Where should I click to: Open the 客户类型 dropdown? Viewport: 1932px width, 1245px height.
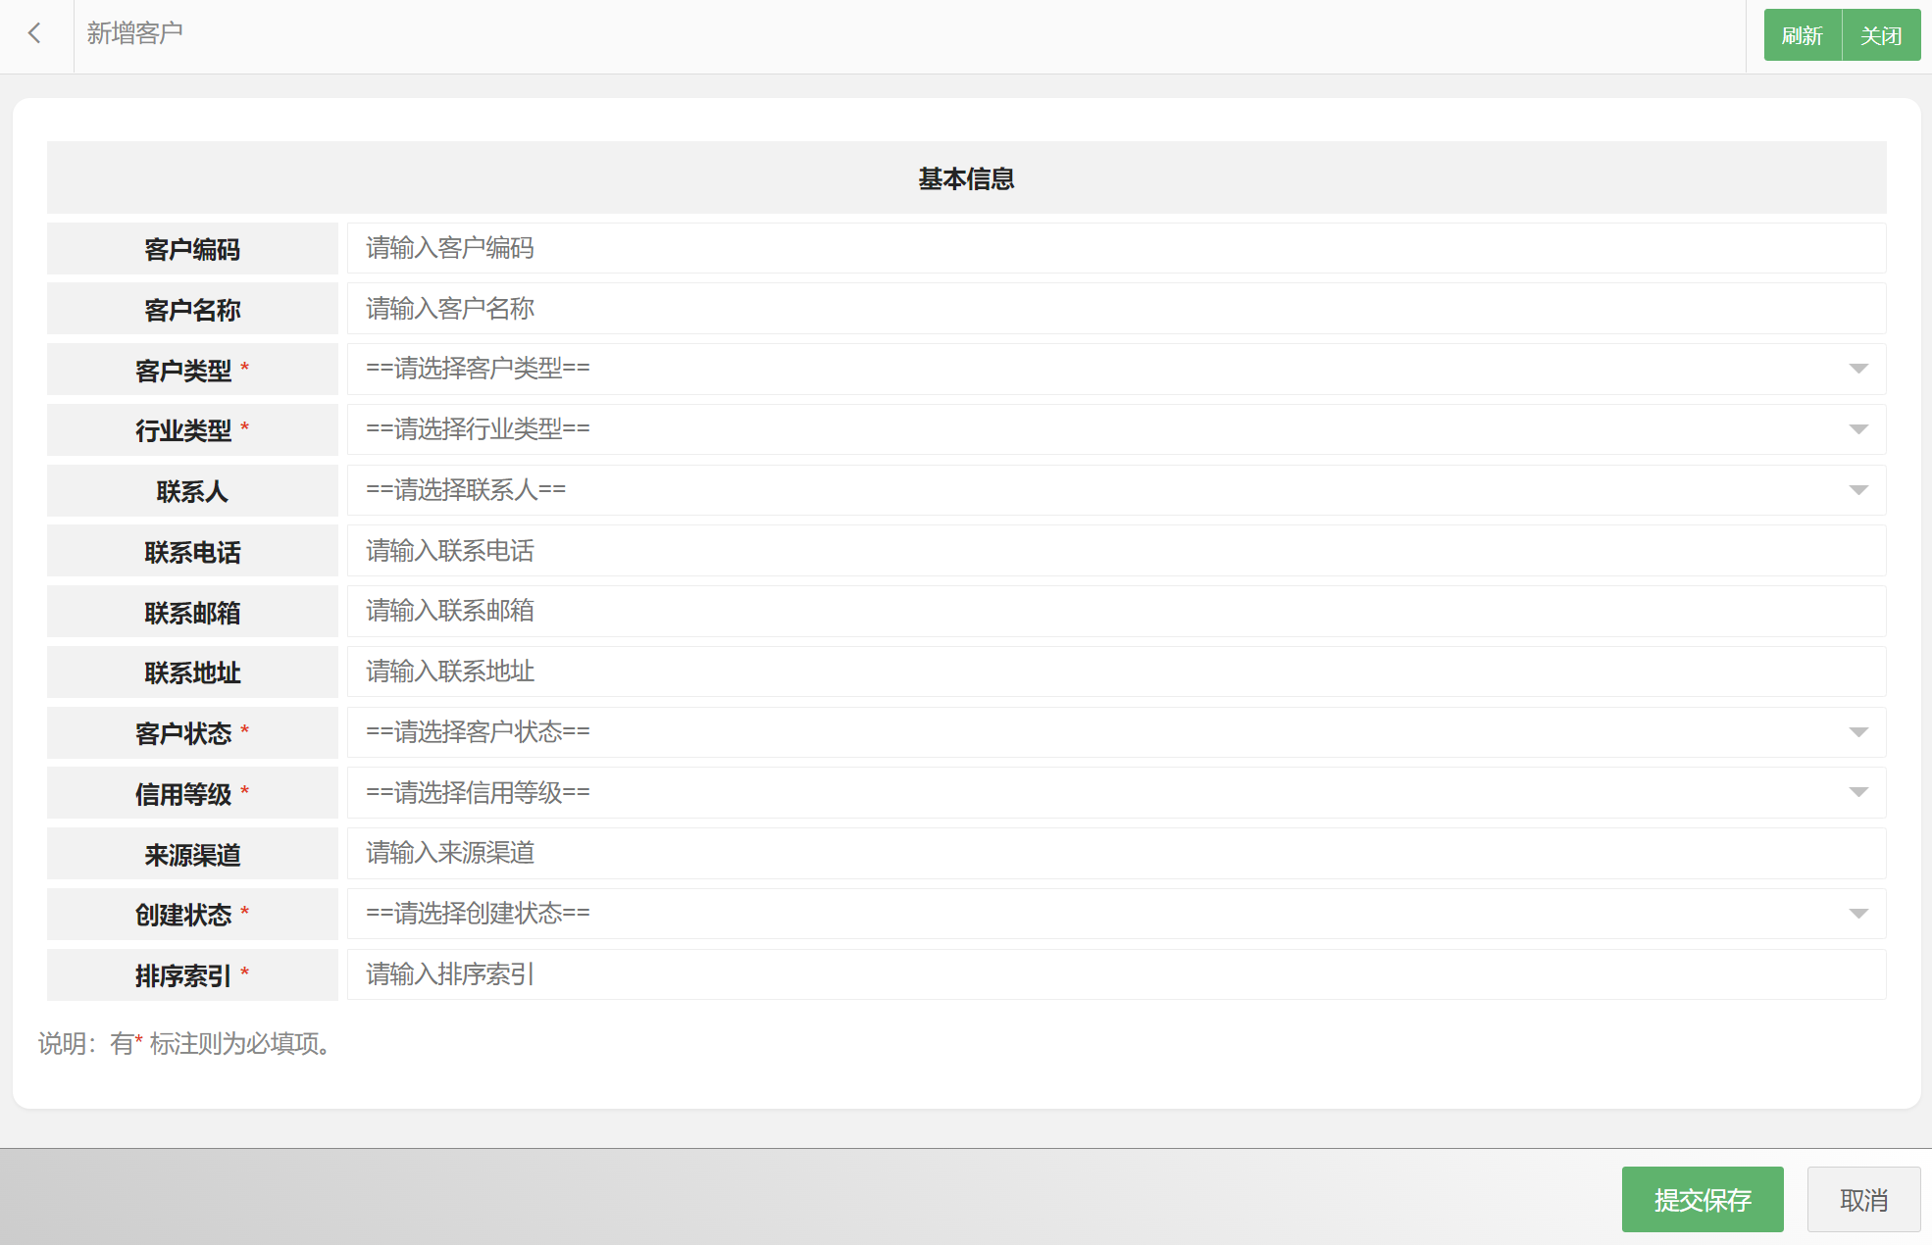(x=1115, y=370)
